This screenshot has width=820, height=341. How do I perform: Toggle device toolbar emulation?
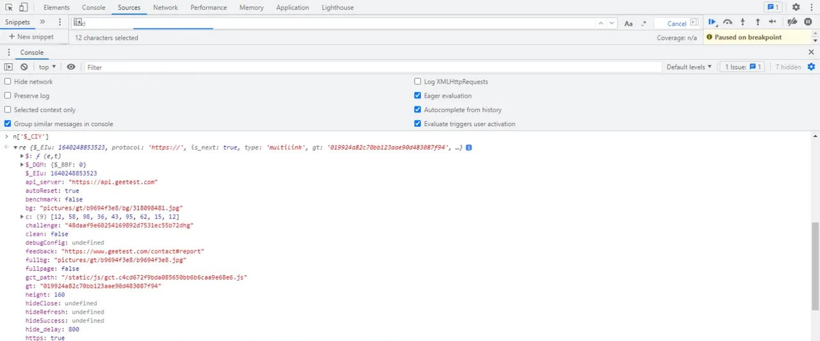coord(23,8)
